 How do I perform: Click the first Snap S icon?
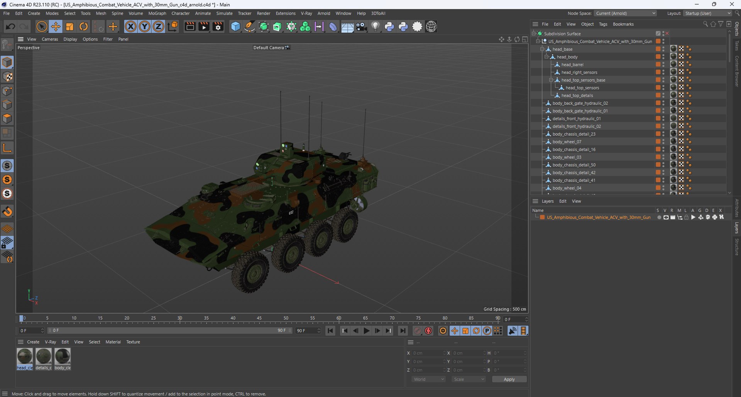(7, 166)
